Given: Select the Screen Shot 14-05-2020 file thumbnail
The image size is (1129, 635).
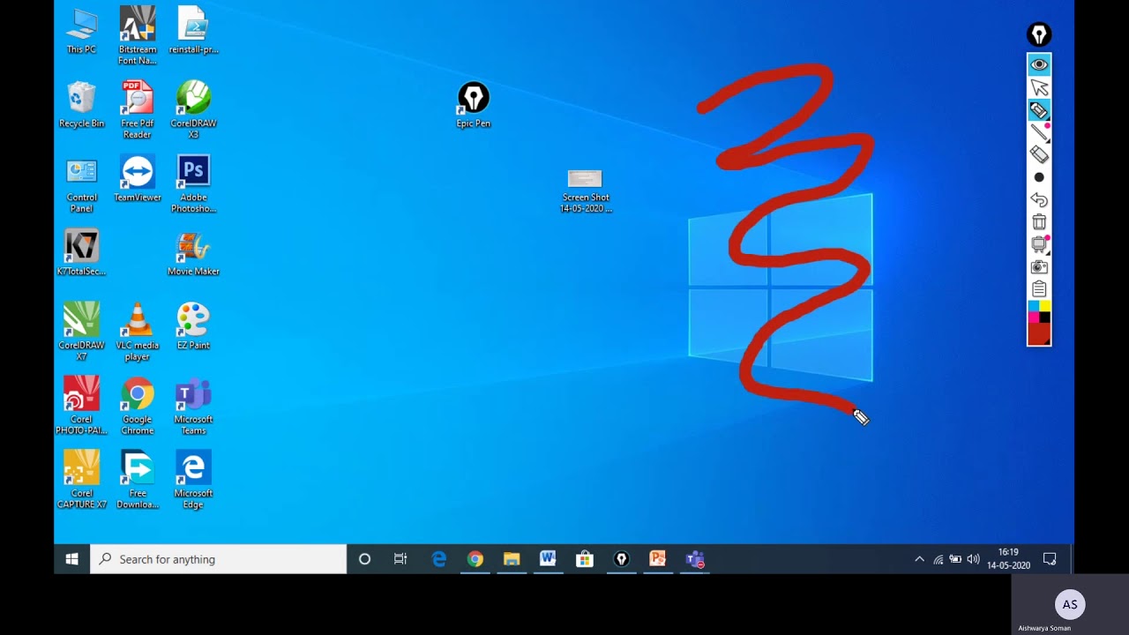Looking at the screenshot, I should click(x=585, y=190).
